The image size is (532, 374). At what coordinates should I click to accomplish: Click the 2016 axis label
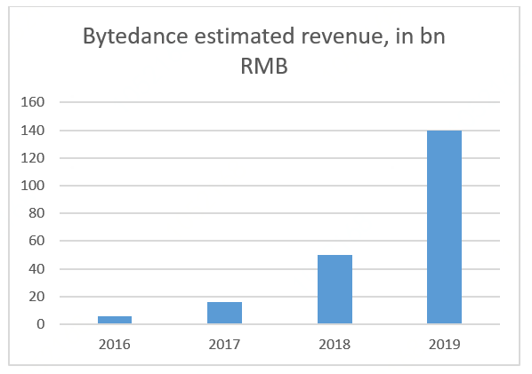(x=115, y=345)
